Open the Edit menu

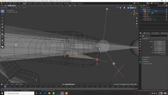click(x=7, y=3)
